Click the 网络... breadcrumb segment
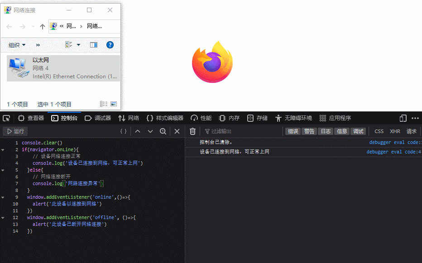Screen dimensions: 422x263 pyautogui.click(x=94, y=26)
